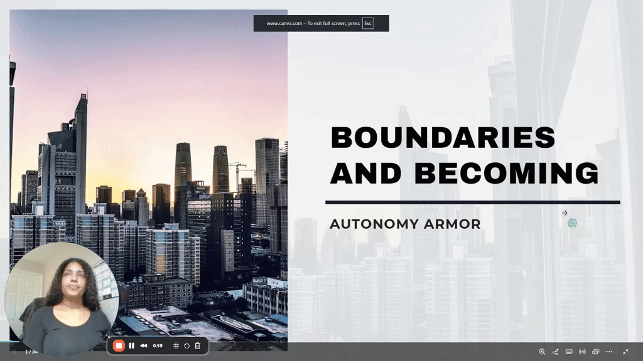Viewport: 643px width, 361px height.
Task: Restart the recording with the circular arrow icon
Action: (x=188, y=345)
